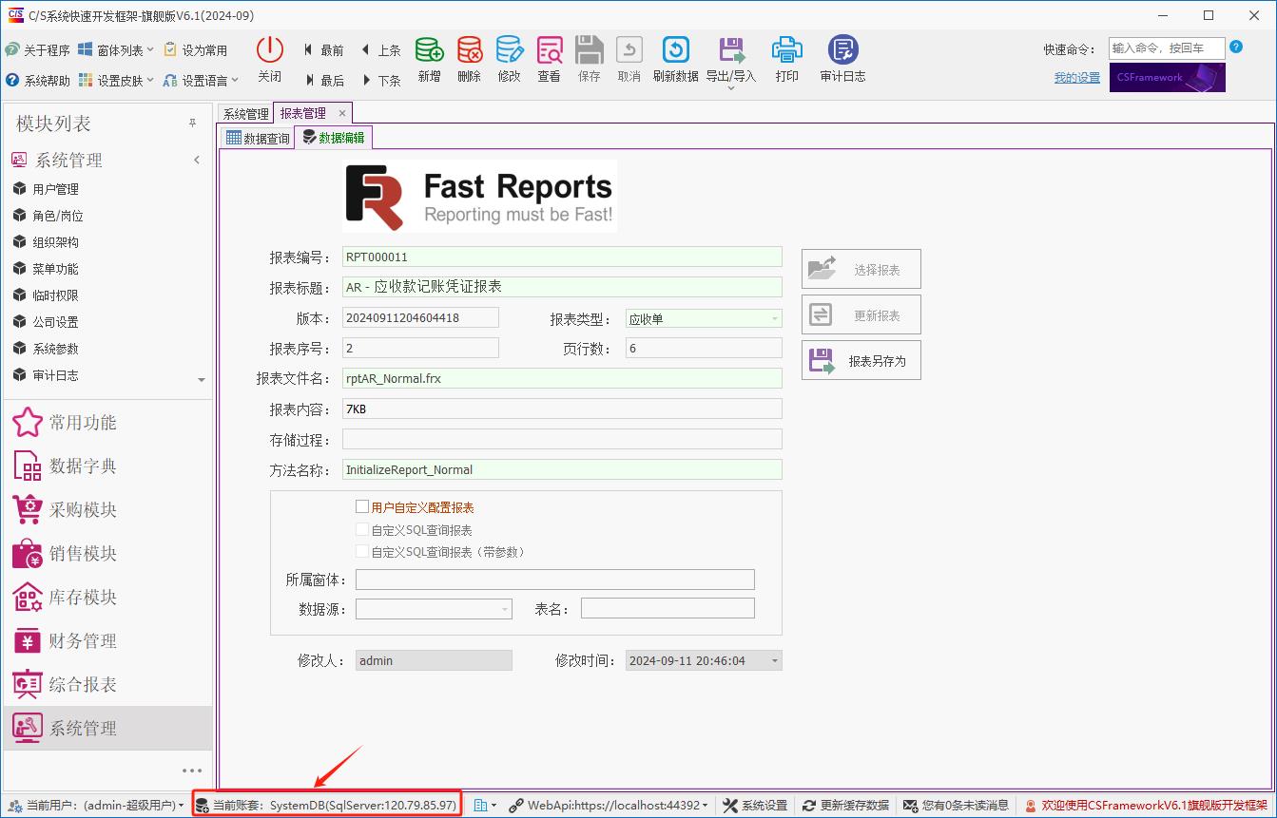Open the 修改时间 date dropdown
The height and width of the screenshot is (818, 1277).
pyautogui.click(x=774, y=660)
